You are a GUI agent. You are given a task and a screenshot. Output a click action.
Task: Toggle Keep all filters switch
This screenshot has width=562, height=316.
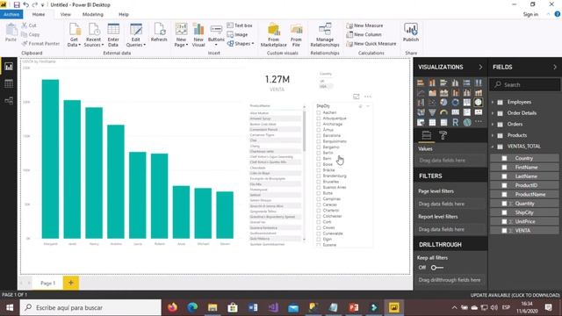click(437, 268)
